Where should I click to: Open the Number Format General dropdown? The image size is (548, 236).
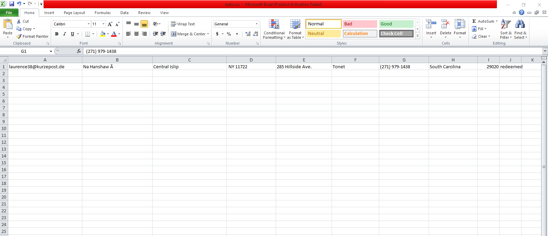click(x=257, y=24)
